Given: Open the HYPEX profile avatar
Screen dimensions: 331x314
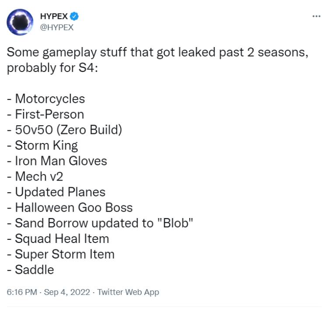Looking at the screenshot, I should coord(21,22).
